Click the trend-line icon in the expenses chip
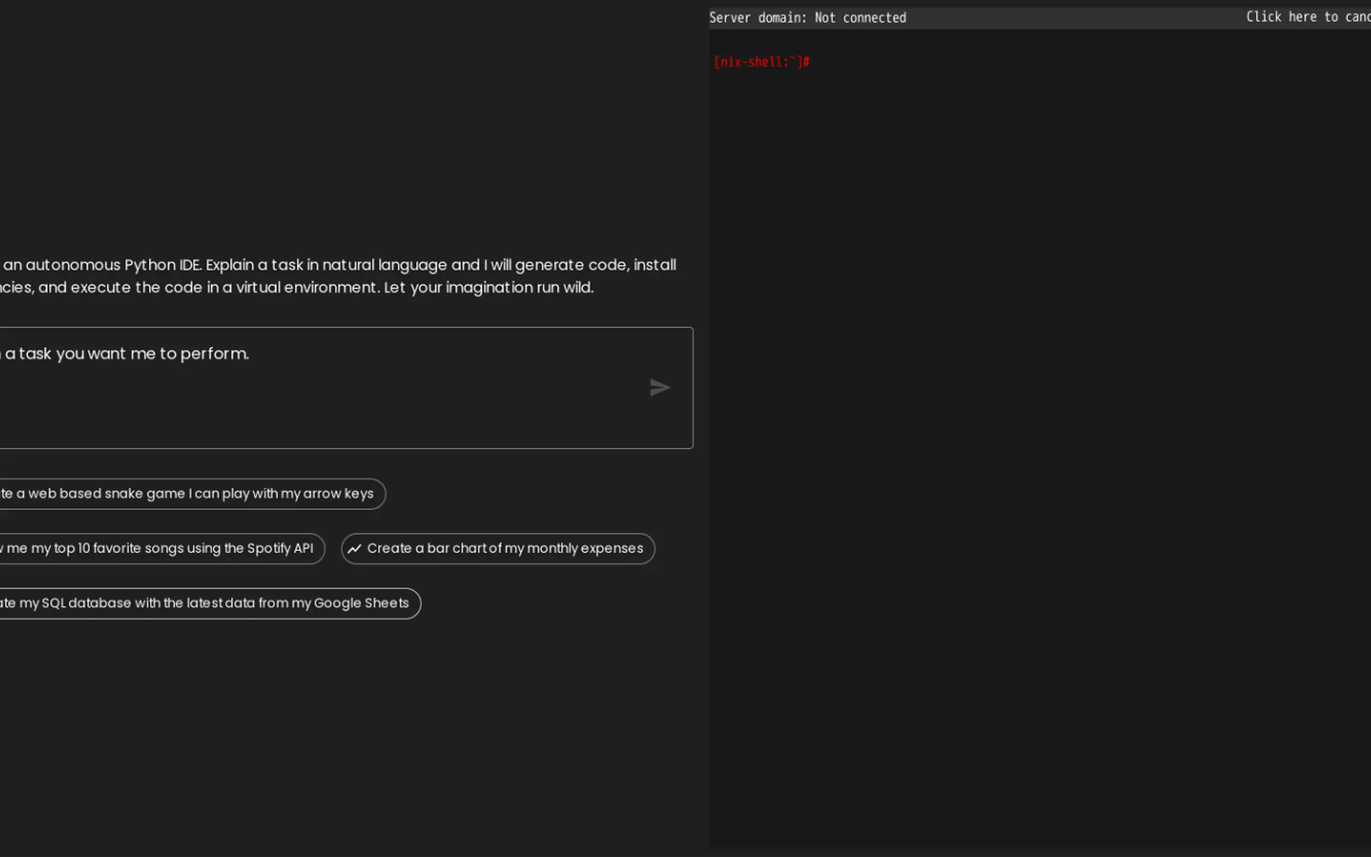Image resolution: width=1371 pixels, height=857 pixels. [355, 549]
